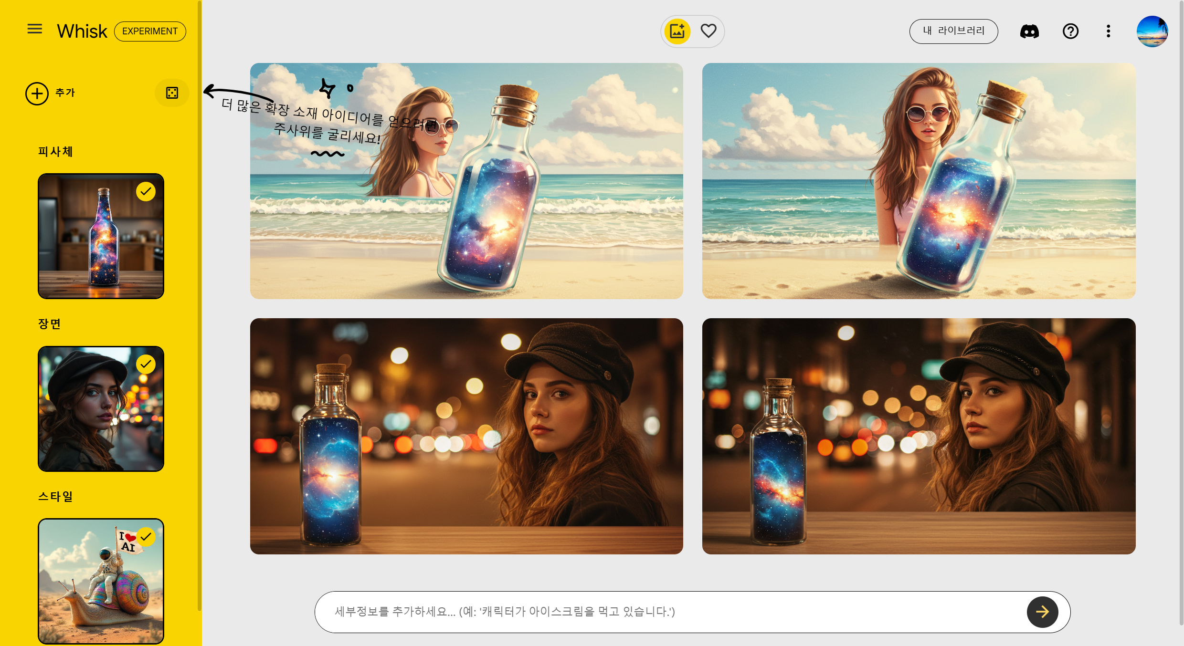The height and width of the screenshot is (646, 1184).
Task: Open the beach image with woman behind bottle
Action: pyautogui.click(x=919, y=181)
